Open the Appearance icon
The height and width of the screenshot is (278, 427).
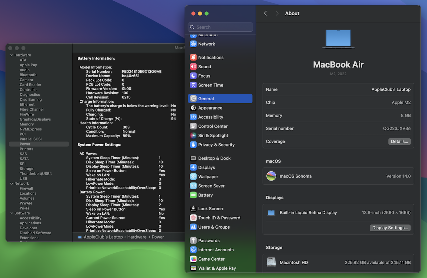193,108
